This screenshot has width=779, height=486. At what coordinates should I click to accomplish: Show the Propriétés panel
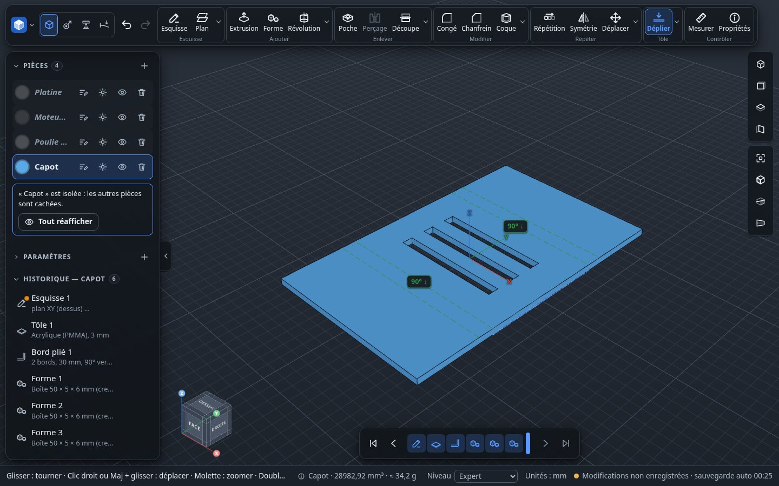(734, 22)
